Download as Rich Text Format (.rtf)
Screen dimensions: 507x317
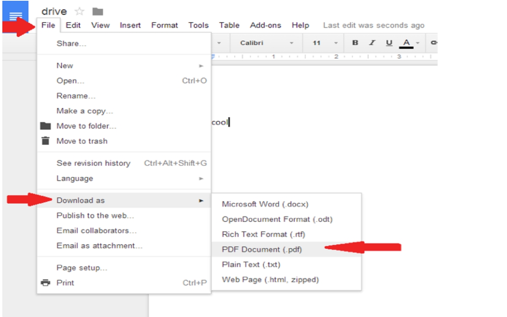[286, 234]
